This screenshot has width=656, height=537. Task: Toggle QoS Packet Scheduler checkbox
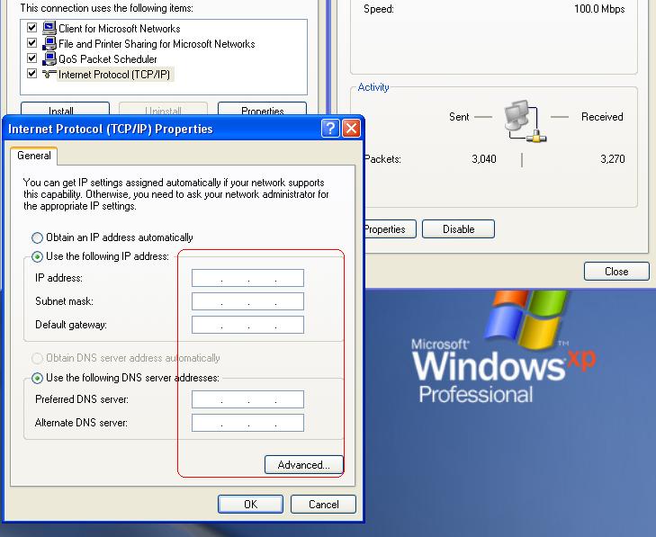[31, 58]
